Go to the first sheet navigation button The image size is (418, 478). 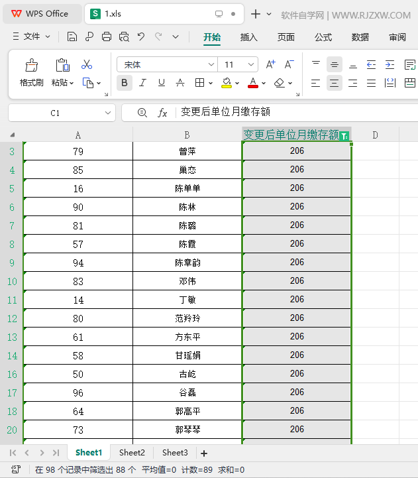coord(13,453)
